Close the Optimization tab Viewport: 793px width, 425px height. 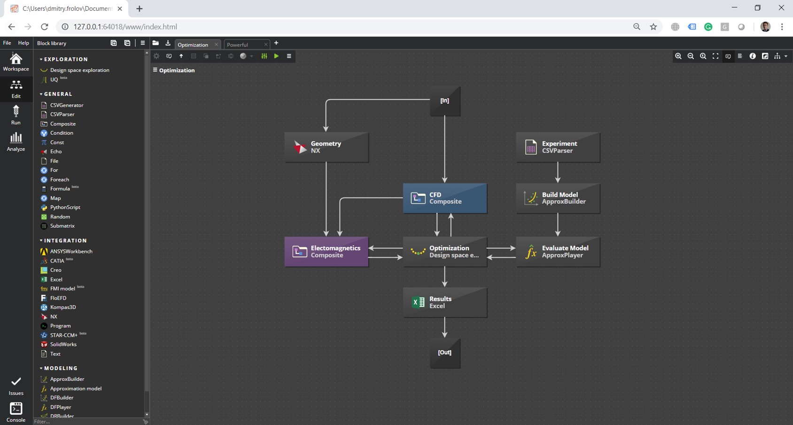[216, 45]
